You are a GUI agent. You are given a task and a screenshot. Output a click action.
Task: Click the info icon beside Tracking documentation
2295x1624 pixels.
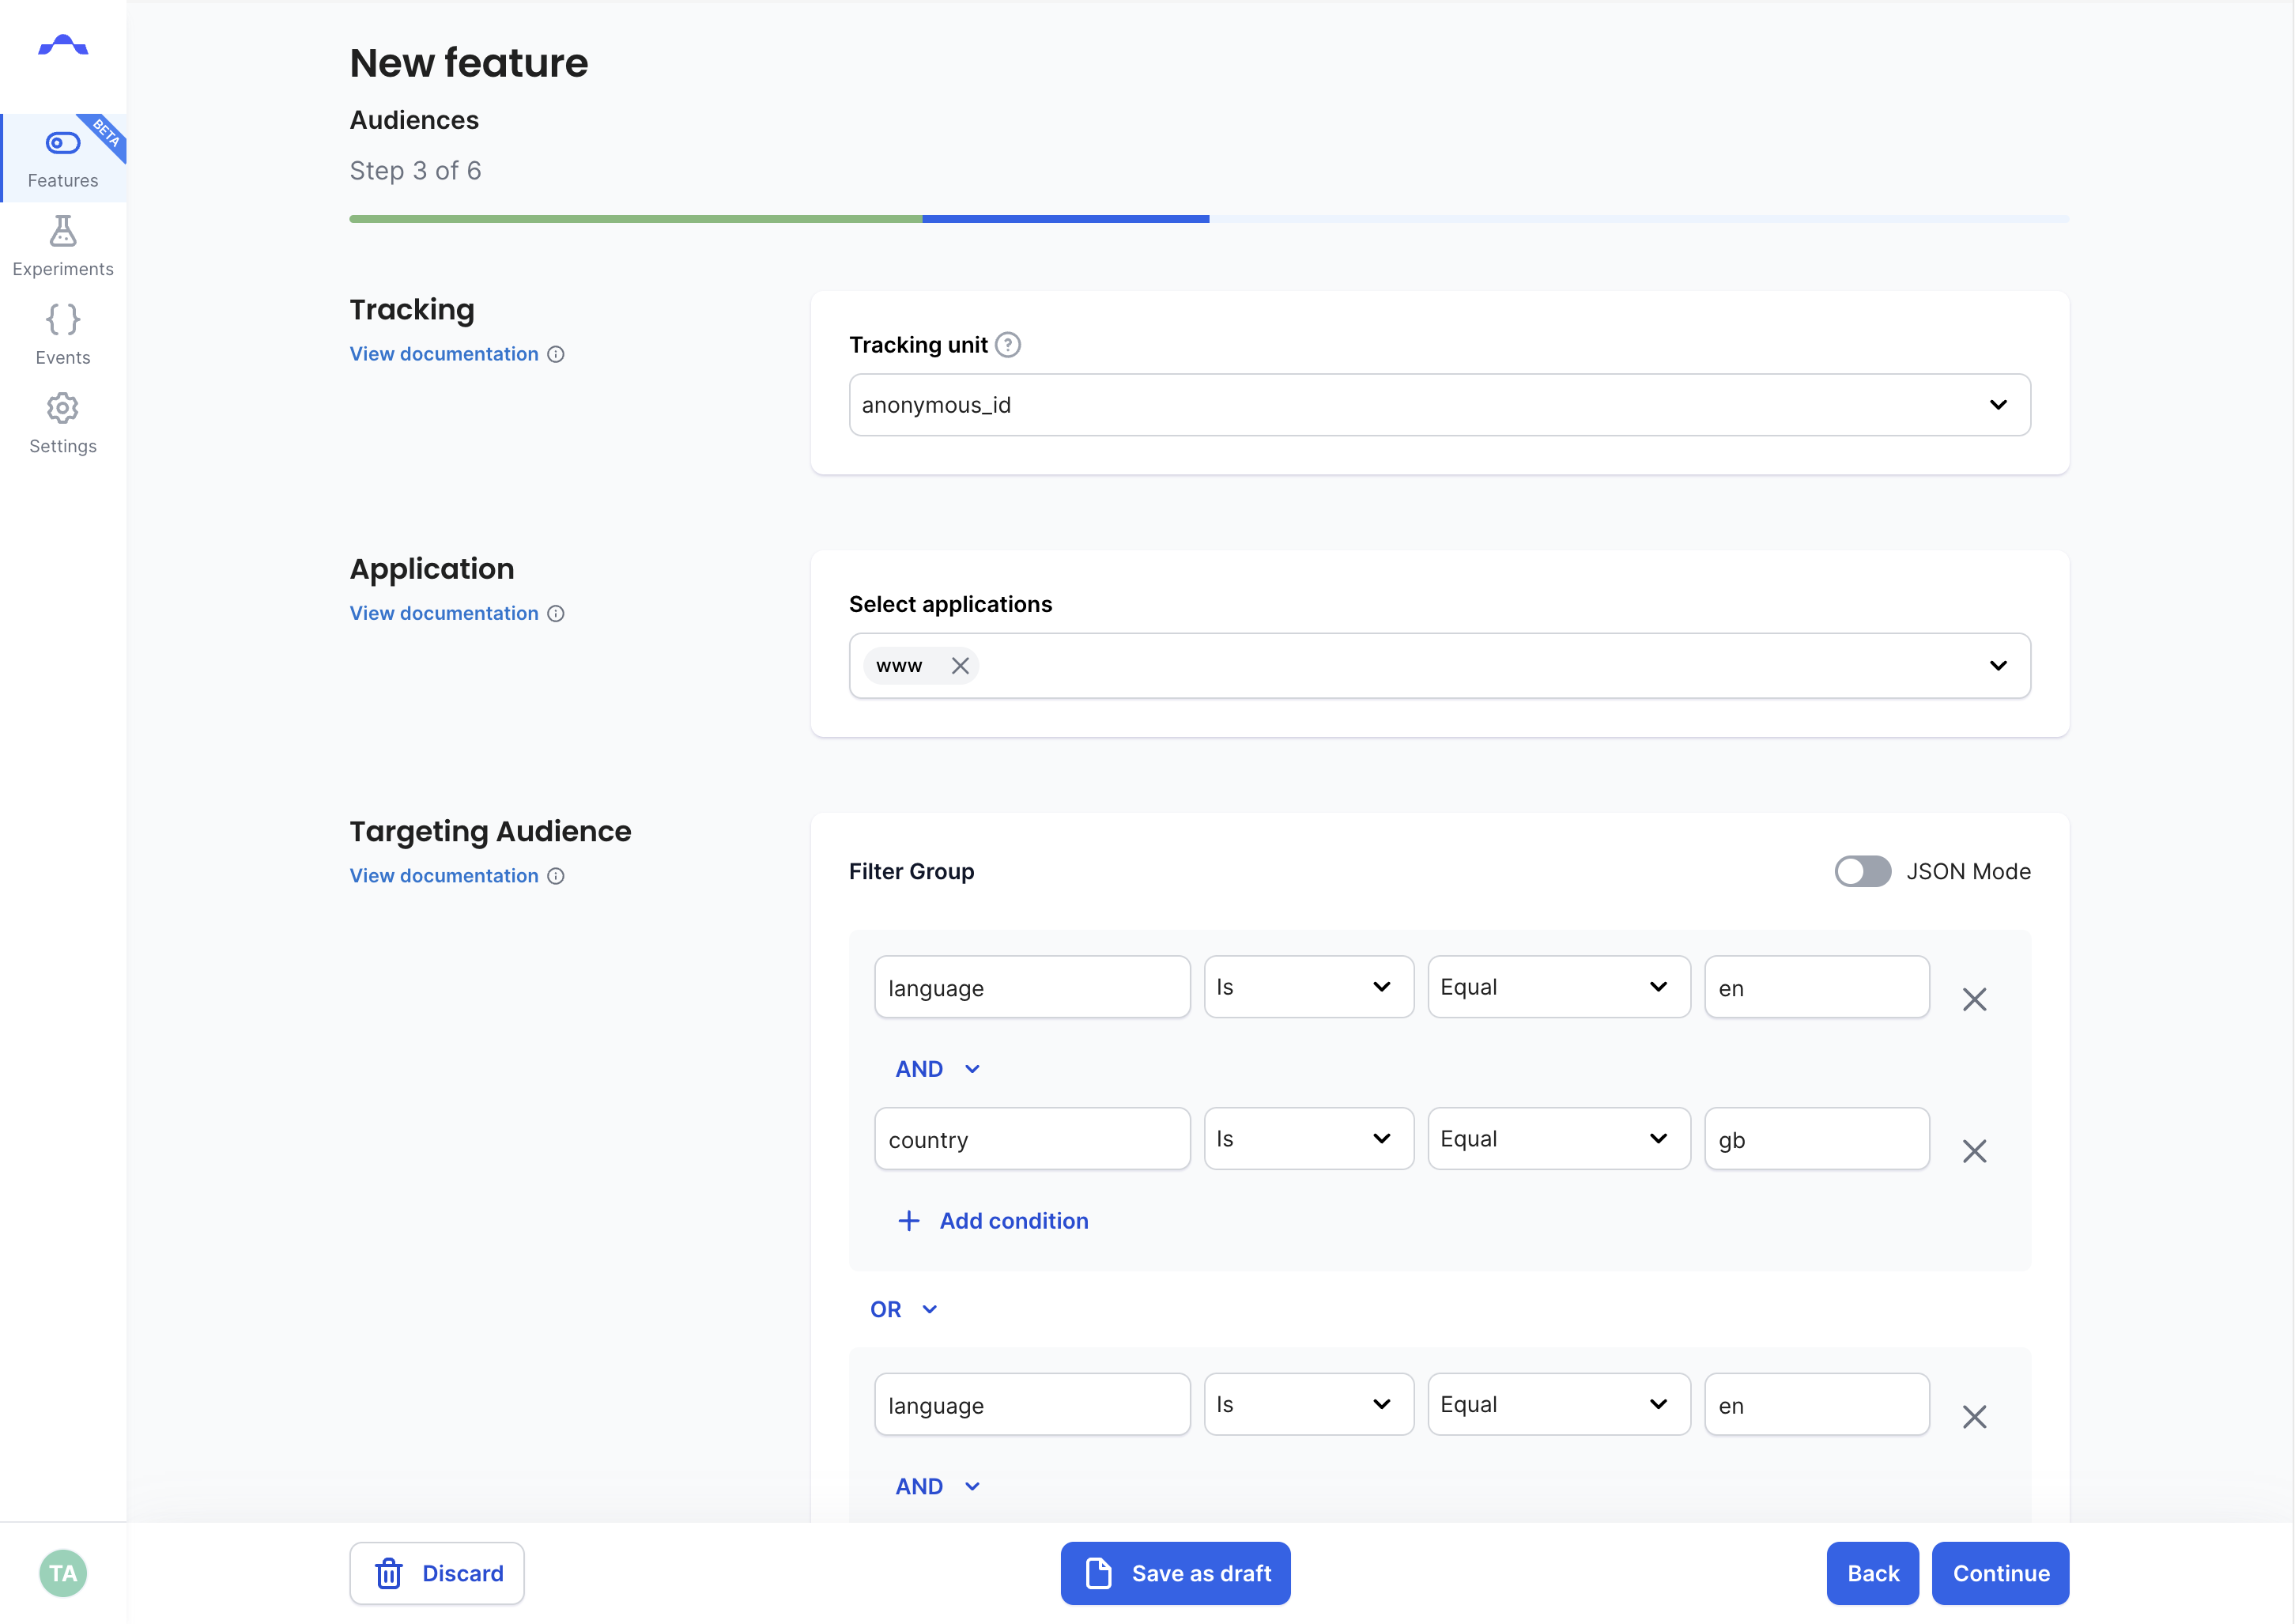556,354
